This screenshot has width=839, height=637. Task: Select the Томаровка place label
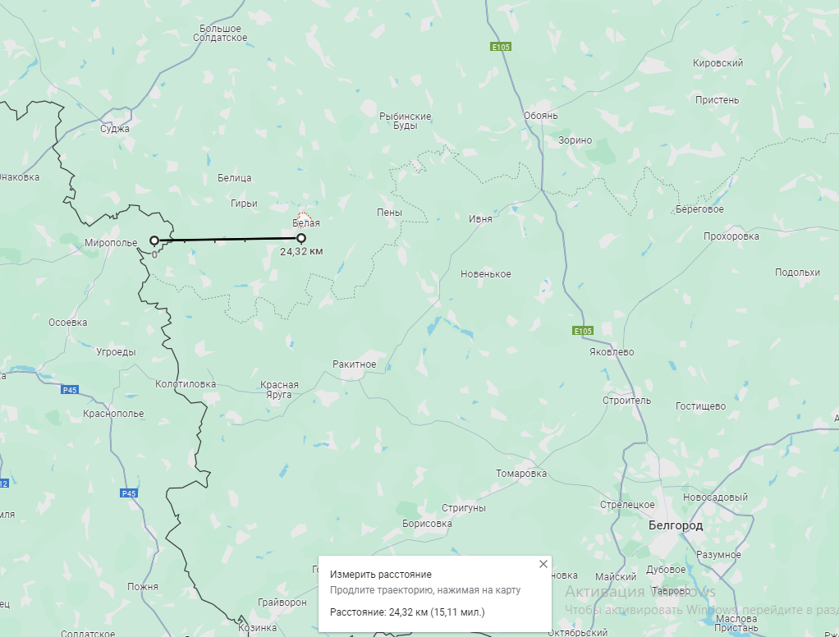coord(521,474)
